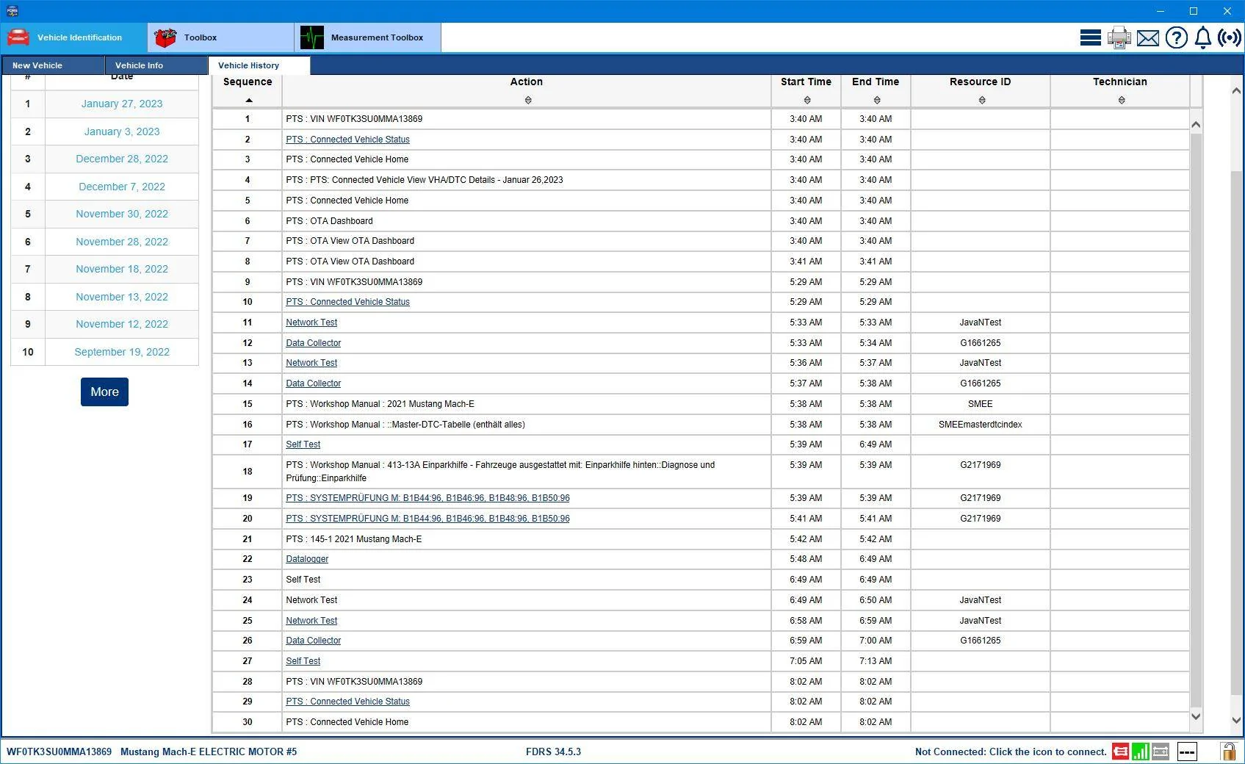The height and width of the screenshot is (764, 1245).
Task: Open Connected Vehicle Status link in row 2
Action: pos(347,140)
